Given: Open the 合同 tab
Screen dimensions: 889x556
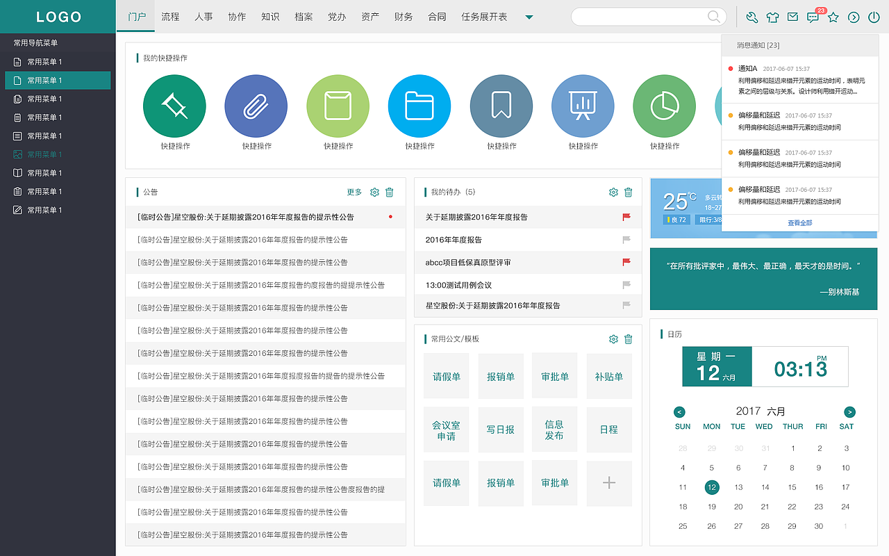Looking at the screenshot, I should (437, 17).
